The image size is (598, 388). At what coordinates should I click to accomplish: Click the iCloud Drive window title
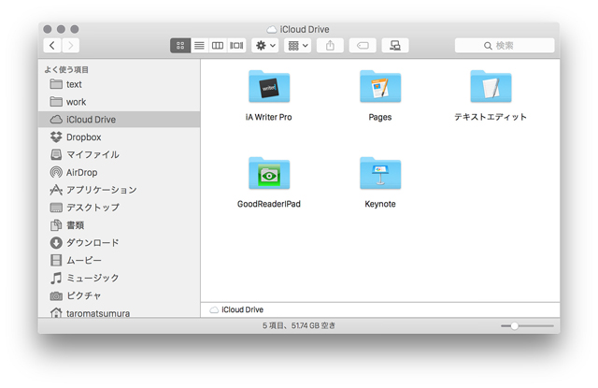(305, 29)
